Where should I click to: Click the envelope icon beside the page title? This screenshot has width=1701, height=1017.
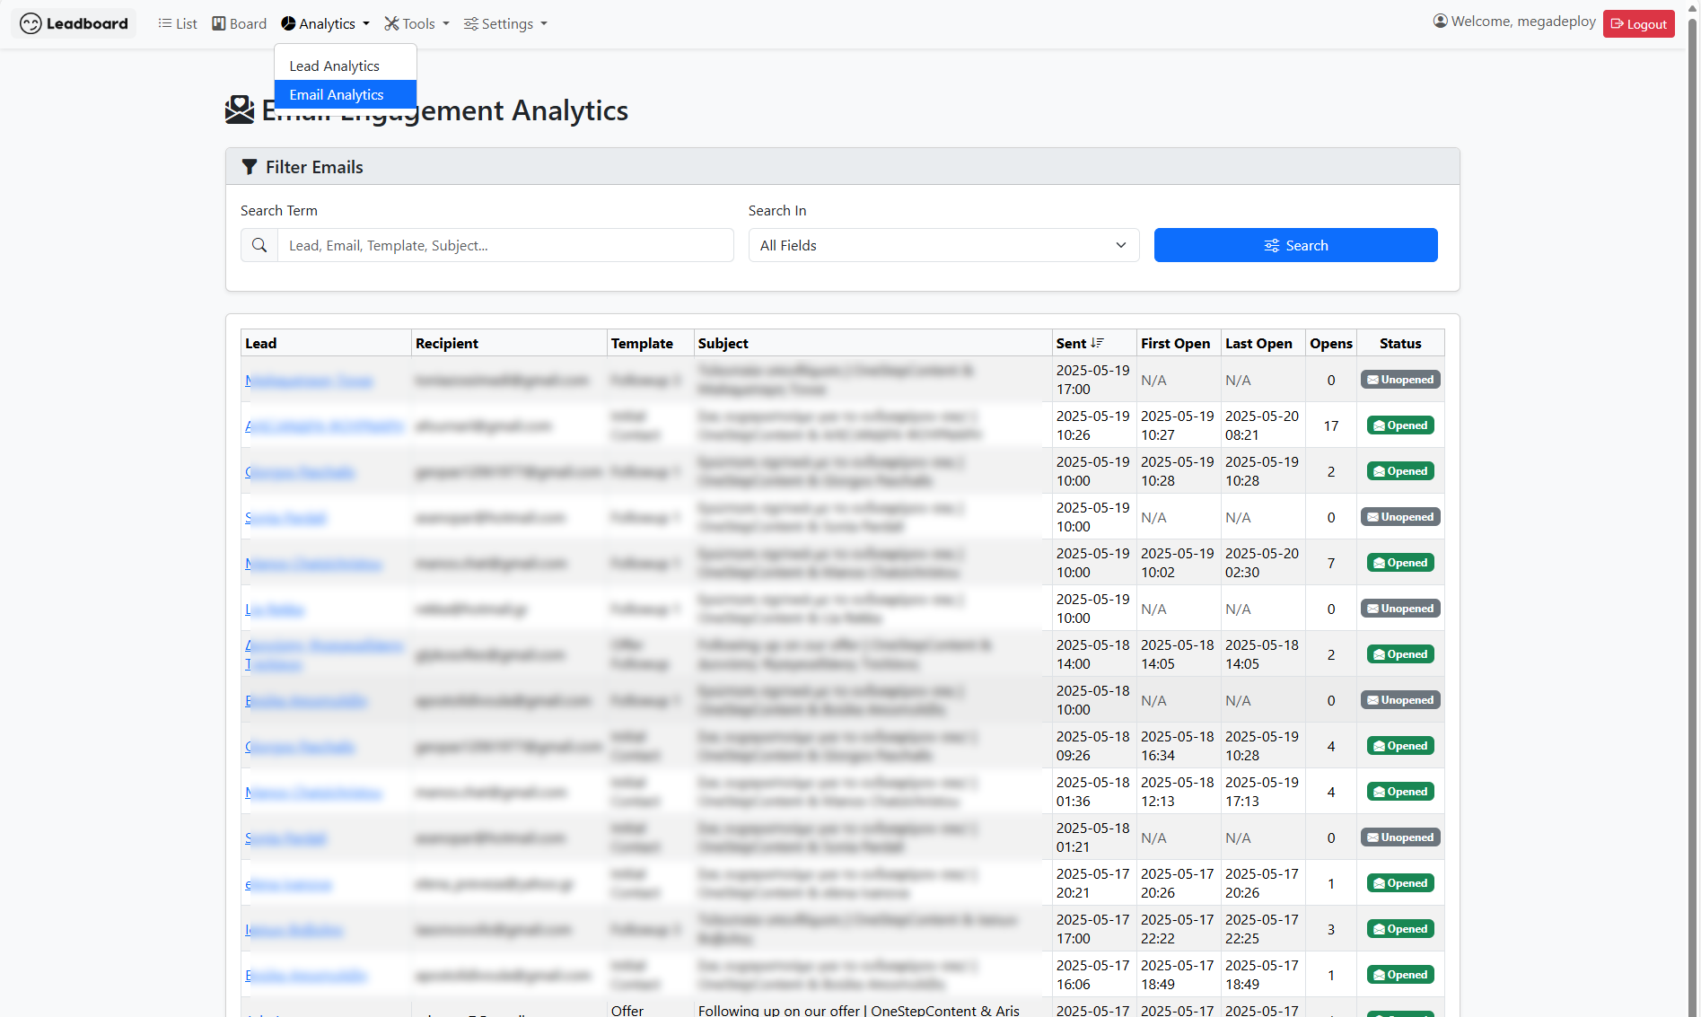240,110
